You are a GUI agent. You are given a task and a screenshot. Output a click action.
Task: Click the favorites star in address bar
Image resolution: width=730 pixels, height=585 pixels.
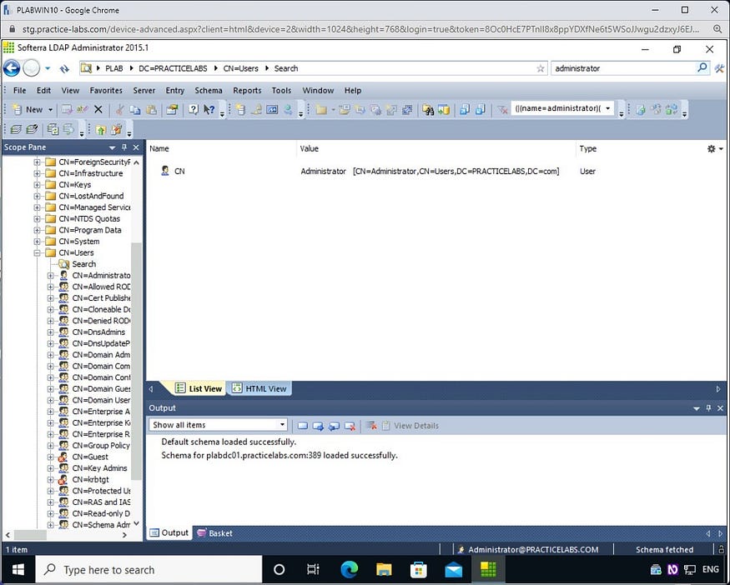pyautogui.click(x=540, y=69)
